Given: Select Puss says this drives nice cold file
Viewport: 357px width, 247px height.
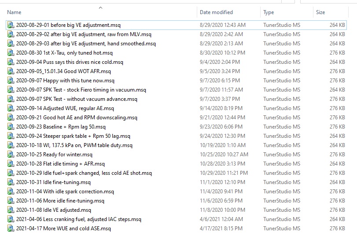Looking at the screenshot, I should [70, 62].
